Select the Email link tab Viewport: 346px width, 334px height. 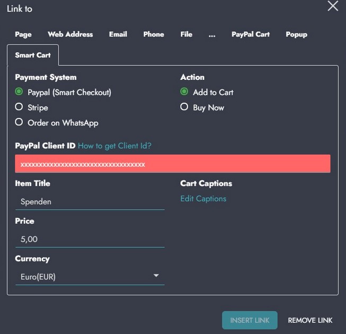(118, 34)
